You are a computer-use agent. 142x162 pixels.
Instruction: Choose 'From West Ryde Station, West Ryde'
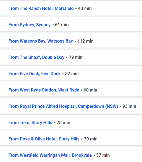[44, 90]
